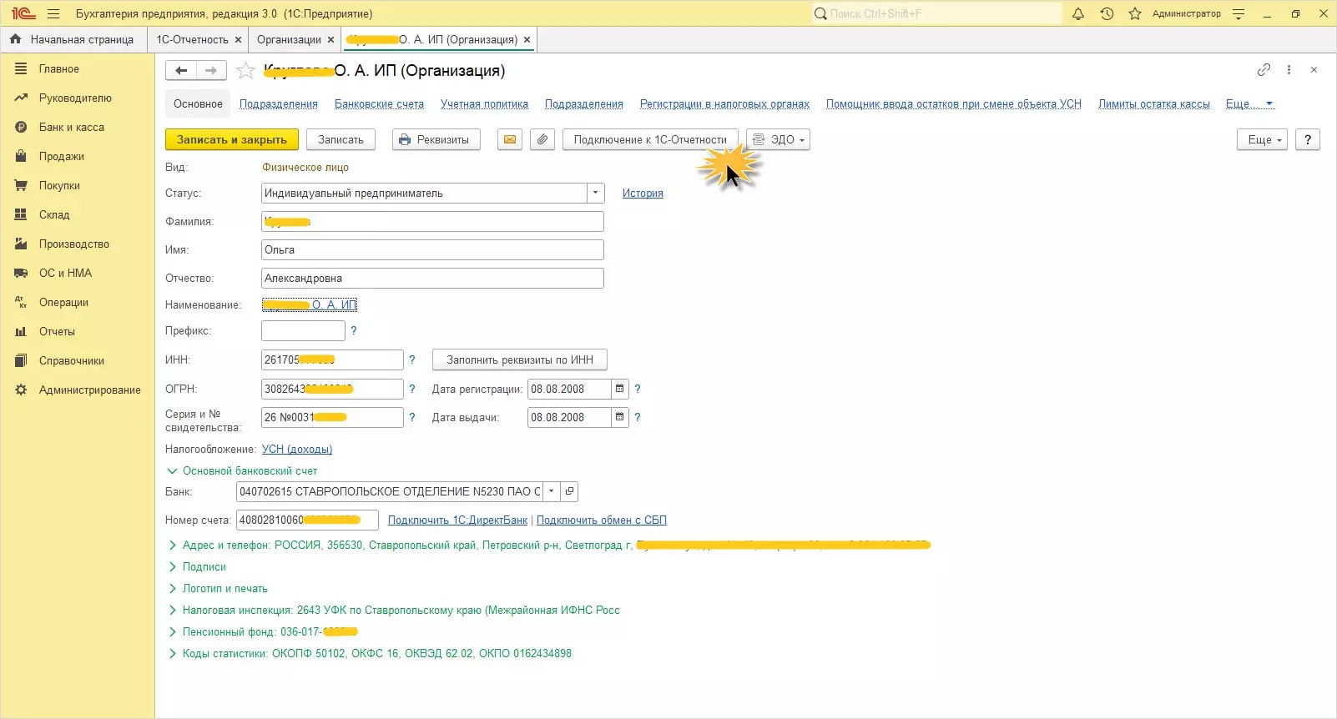This screenshot has width=1337, height=719.
Task: Open the main menu hamburger icon
Action: [x=53, y=14]
